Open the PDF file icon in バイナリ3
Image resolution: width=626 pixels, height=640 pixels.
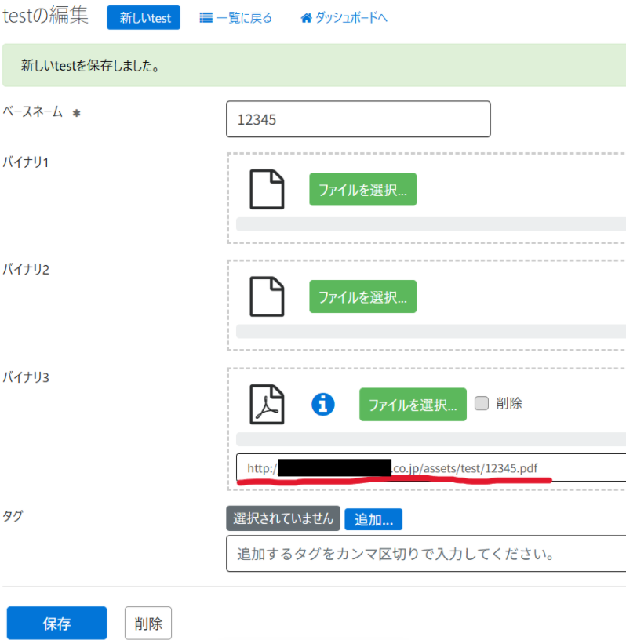pos(267,404)
